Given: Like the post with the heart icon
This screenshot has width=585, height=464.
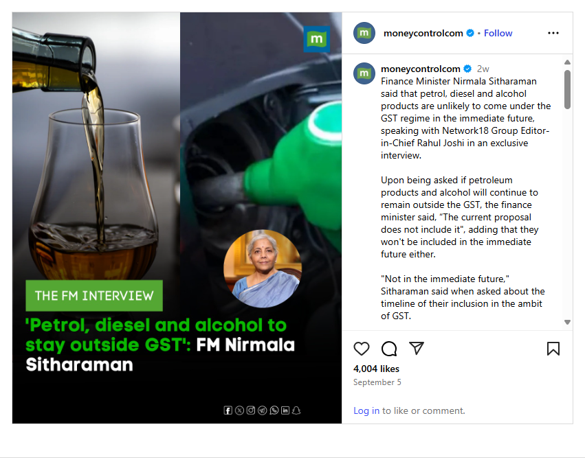Looking at the screenshot, I should [x=361, y=349].
